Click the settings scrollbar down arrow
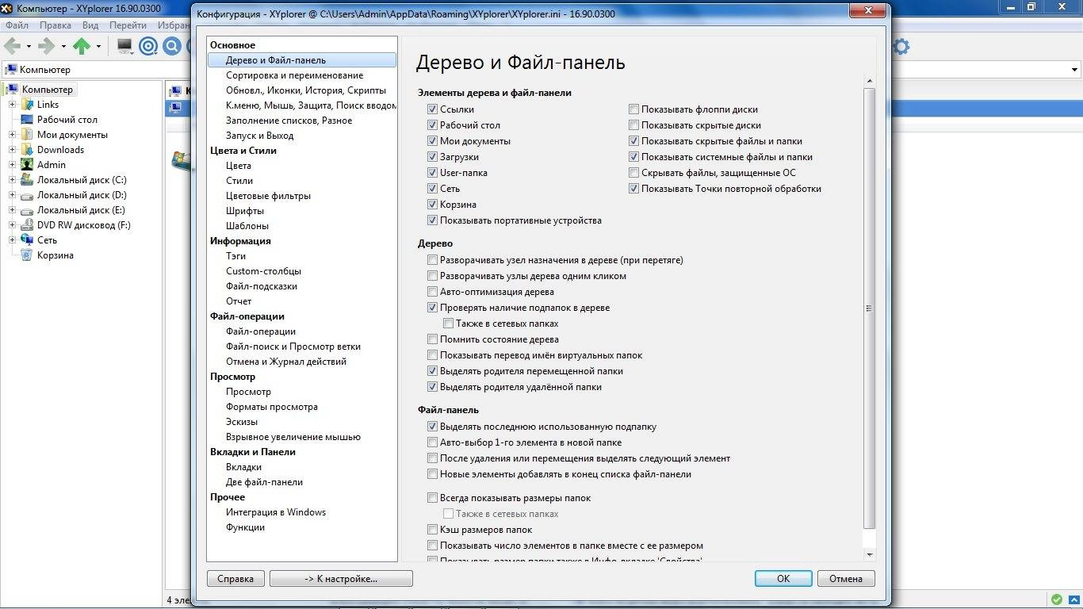 [870, 554]
